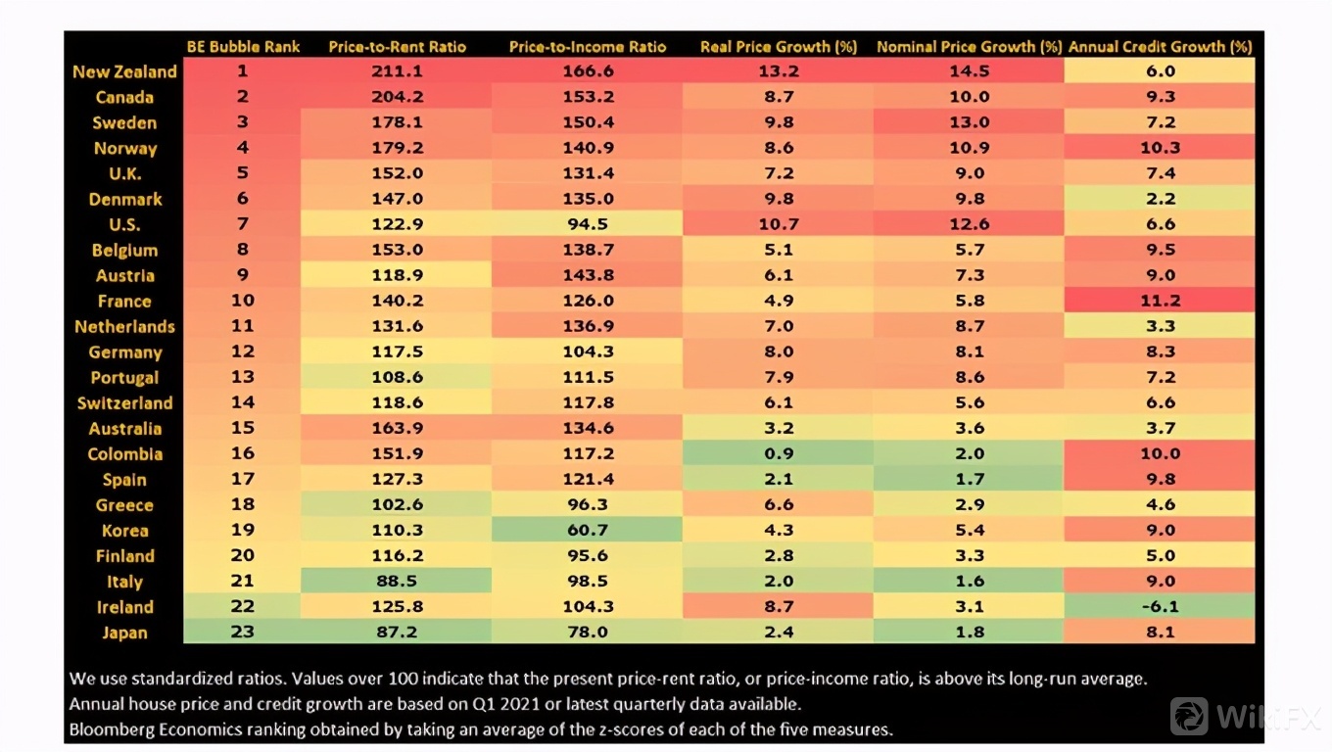
Task: Select the Annual Credit Growth (%) header
Action: [1160, 46]
